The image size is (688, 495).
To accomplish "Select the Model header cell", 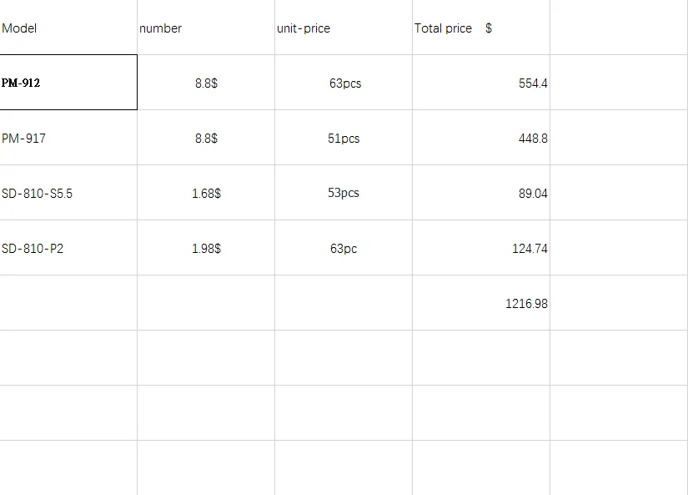I will (68, 28).
